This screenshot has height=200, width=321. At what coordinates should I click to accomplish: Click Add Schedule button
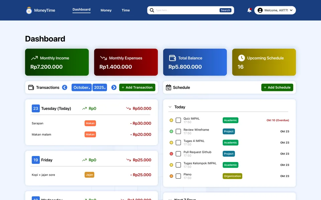tap(277, 87)
